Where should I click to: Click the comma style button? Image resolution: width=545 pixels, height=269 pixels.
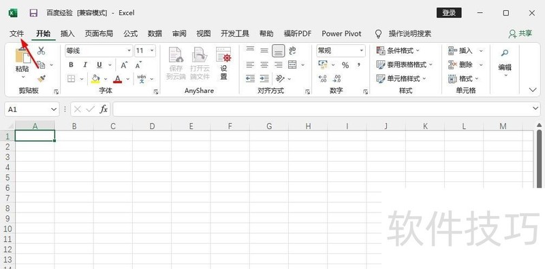pos(359,65)
